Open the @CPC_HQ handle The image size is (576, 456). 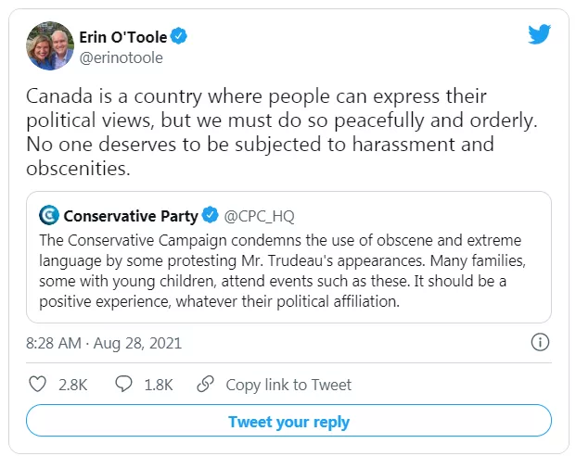tap(260, 216)
